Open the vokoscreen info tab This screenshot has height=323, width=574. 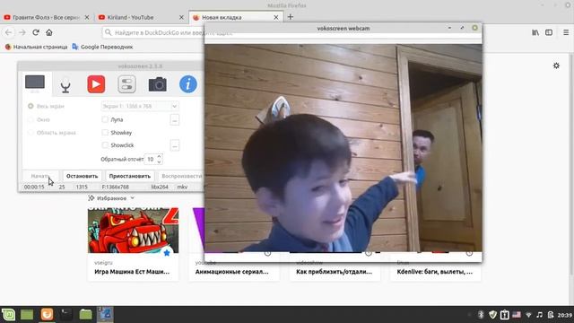[188, 84]
